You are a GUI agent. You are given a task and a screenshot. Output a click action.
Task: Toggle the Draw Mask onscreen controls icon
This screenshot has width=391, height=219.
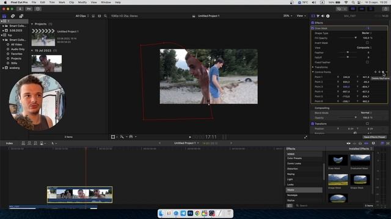coord(368,29)
